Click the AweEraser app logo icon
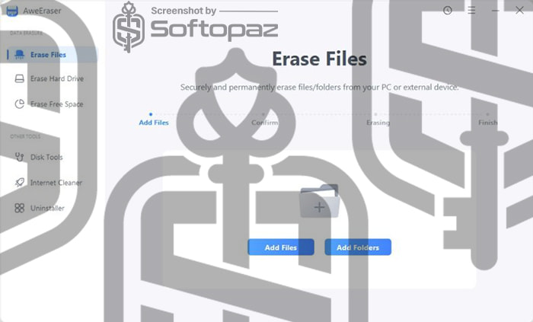The height and width of the screenshot is (322, 533). 12,11
